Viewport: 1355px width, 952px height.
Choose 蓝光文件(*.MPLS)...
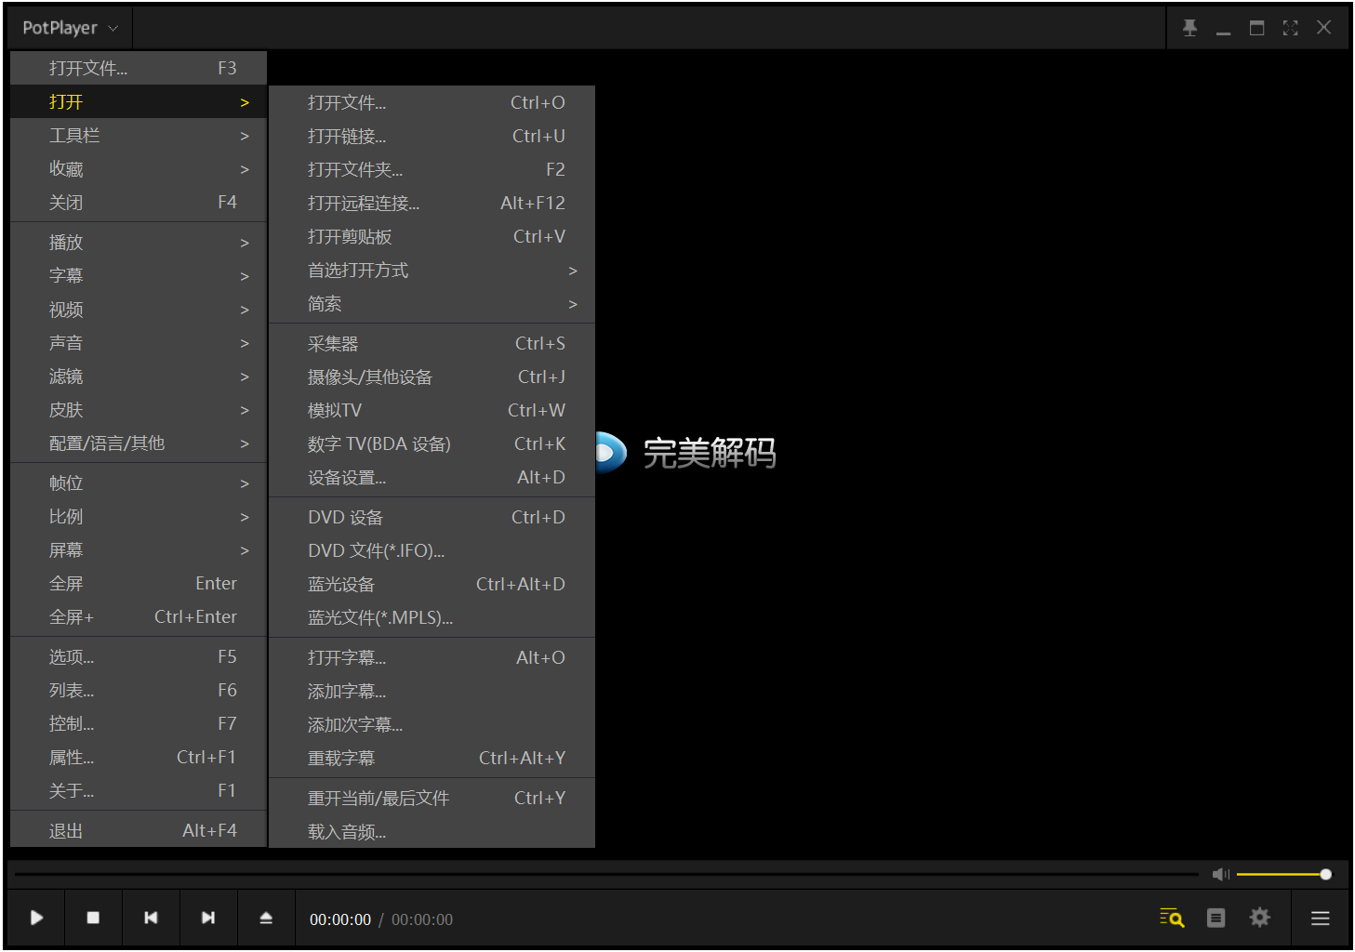(x=432, y=618)
